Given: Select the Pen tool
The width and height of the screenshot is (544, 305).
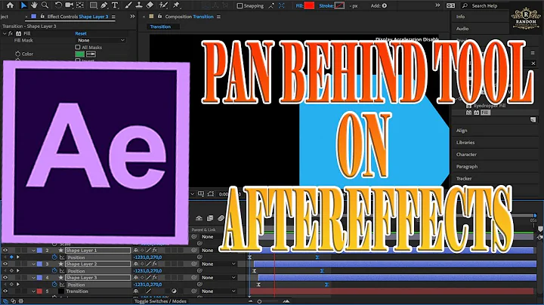Looking at the screenshot, I should [x=104, y=5].
